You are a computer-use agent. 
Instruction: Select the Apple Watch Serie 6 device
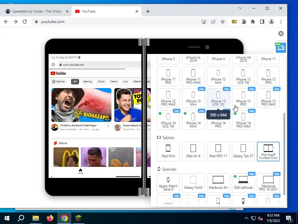click(168, 183)
